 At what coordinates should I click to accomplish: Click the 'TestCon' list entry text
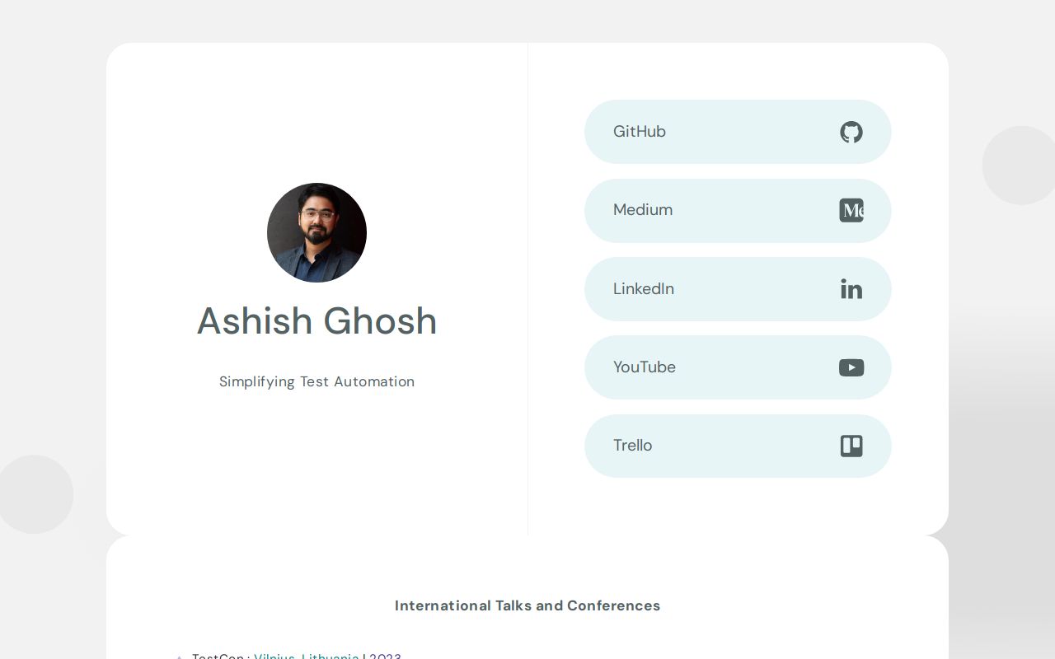click(218, 656)
